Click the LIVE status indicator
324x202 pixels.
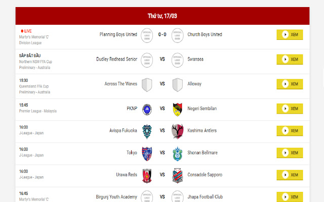(x=26, y=31)
